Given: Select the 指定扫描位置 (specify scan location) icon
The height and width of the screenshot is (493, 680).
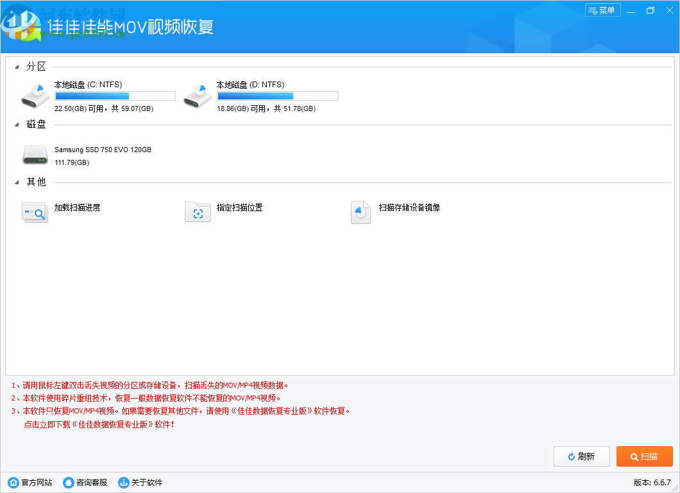Looking at the screenshot, I should tap(198, 212).
